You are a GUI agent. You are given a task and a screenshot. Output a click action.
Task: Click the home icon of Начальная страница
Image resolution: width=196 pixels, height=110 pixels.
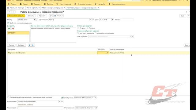pyautogui.click(x=8, y=8)
